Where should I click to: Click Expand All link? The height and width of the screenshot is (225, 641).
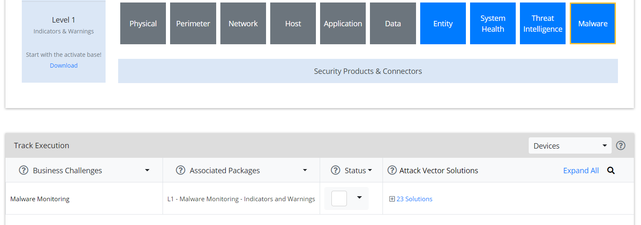(581, 170)
